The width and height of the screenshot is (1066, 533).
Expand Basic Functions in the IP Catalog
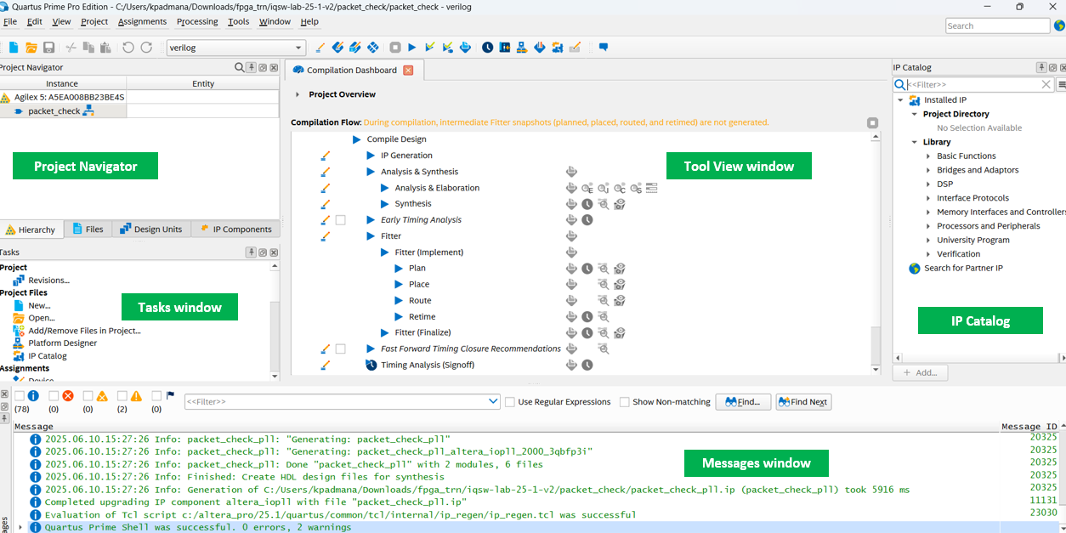click(x=928, y=156)
